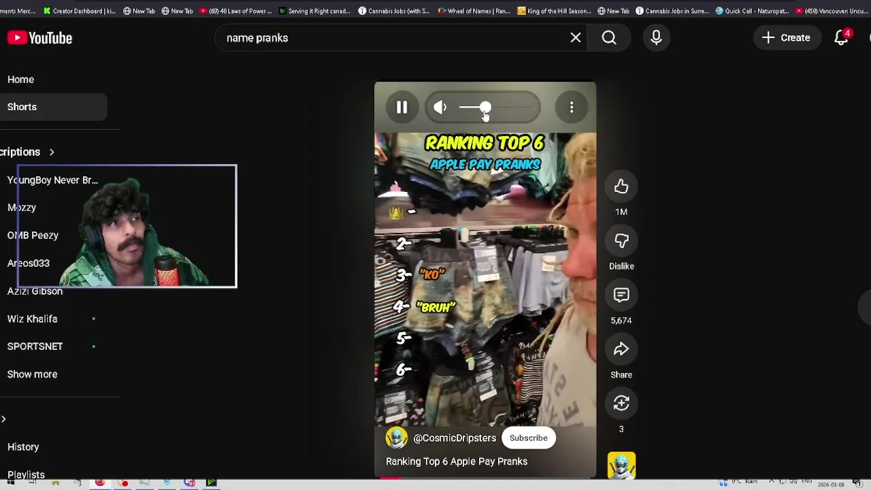Click the green terminal-style icon in the taskbar

pyautogui.click(x=212, y=483)
